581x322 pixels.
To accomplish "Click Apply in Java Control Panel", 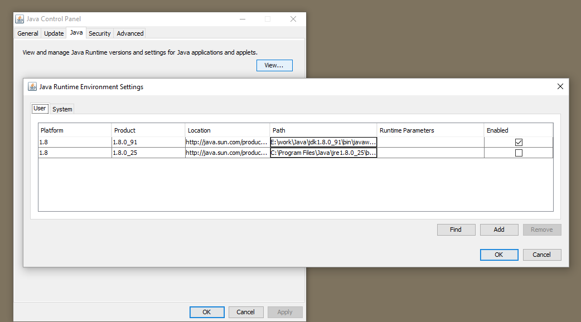I will coord(285,312).
